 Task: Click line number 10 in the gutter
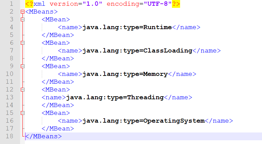pos(10,74)
